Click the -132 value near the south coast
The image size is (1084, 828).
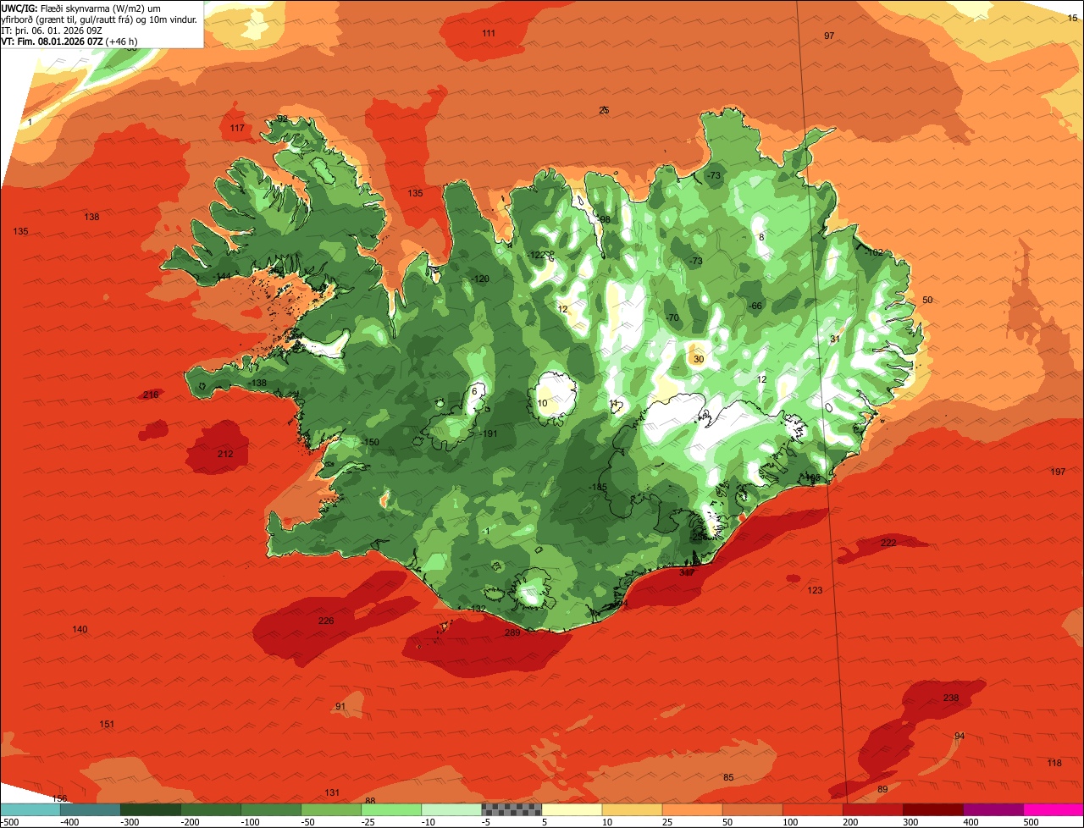(477, 609)
